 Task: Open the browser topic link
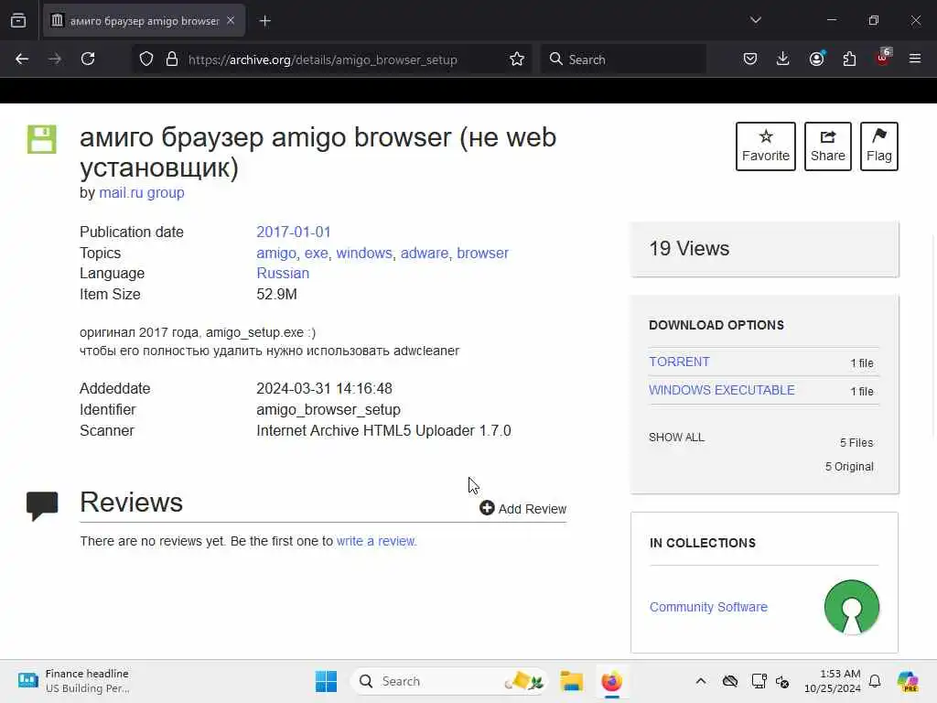(482, 253)
